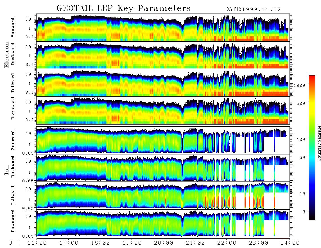
Task: Click the Electron 'Dawnward' panel label
Action: point(13,108)
